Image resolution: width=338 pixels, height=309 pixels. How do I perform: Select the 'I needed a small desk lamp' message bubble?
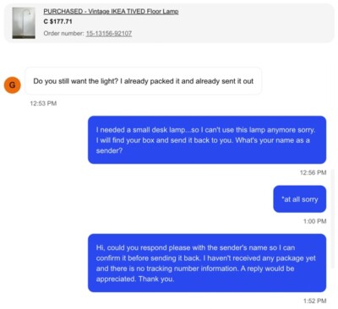(207, 140)
